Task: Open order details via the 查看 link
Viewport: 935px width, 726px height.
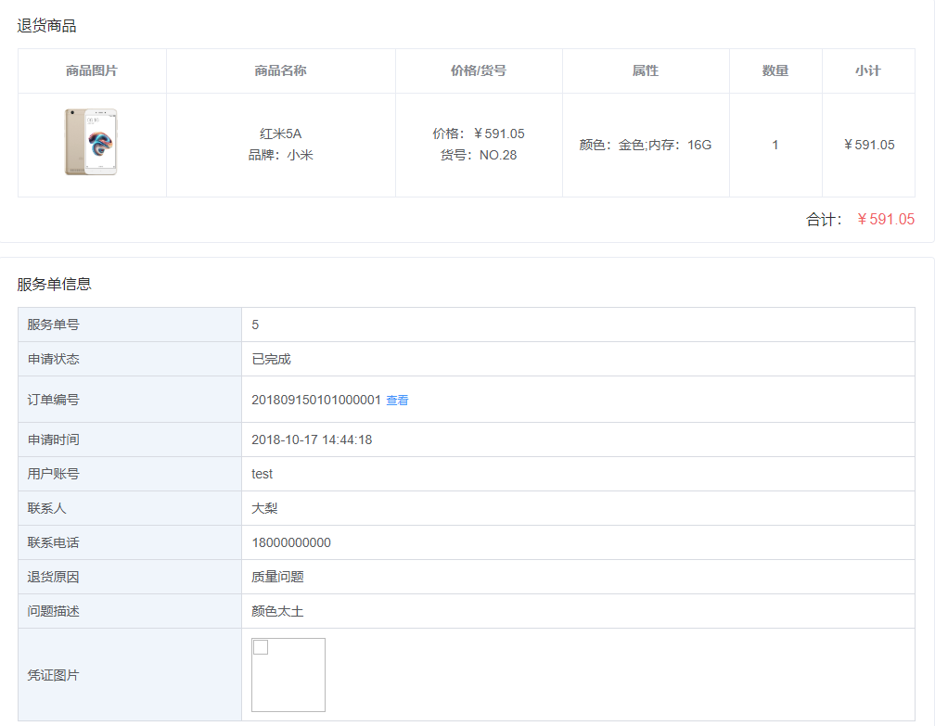Action: (396, 401)
